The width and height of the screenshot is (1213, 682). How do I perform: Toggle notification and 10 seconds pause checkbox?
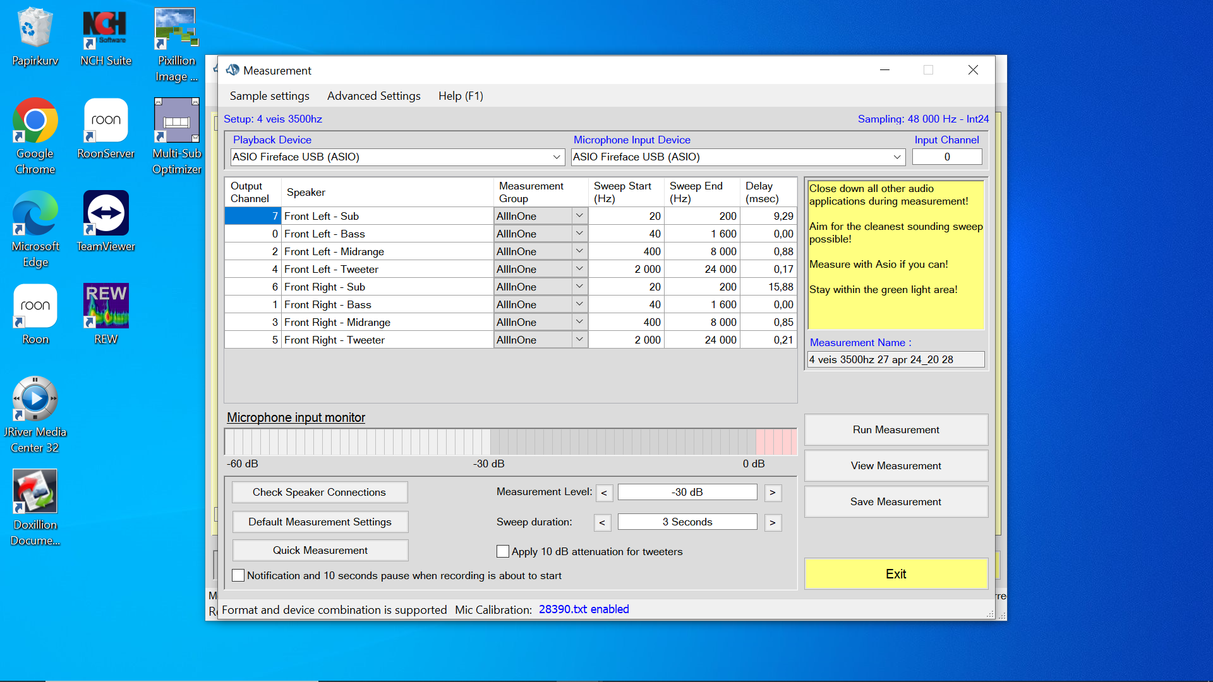pyautogui.click(x=238, y=575)
